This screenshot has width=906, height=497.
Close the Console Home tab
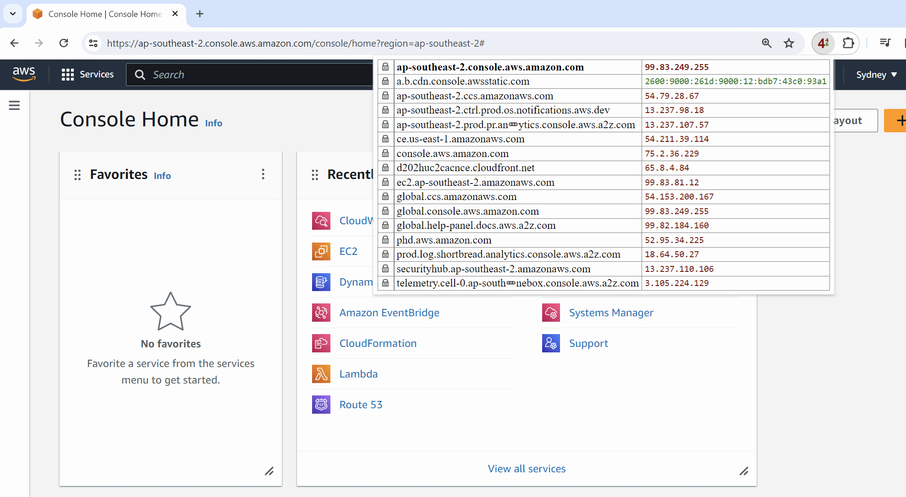click(x=175, y=14)
